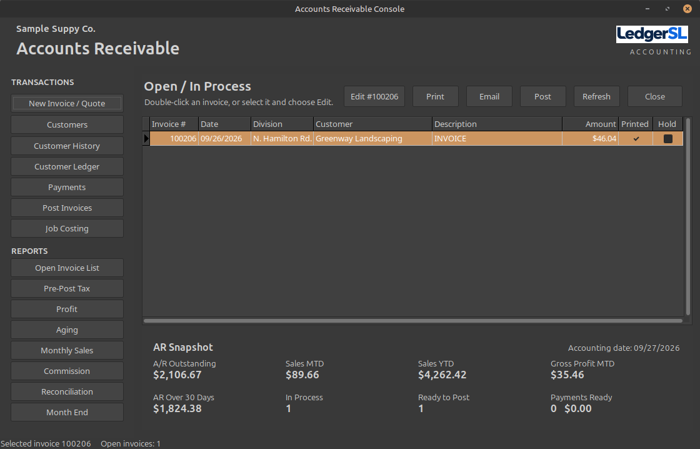
Task: Toggle Hold checkbox for invoice 100206
Action: tap(668, 138)
